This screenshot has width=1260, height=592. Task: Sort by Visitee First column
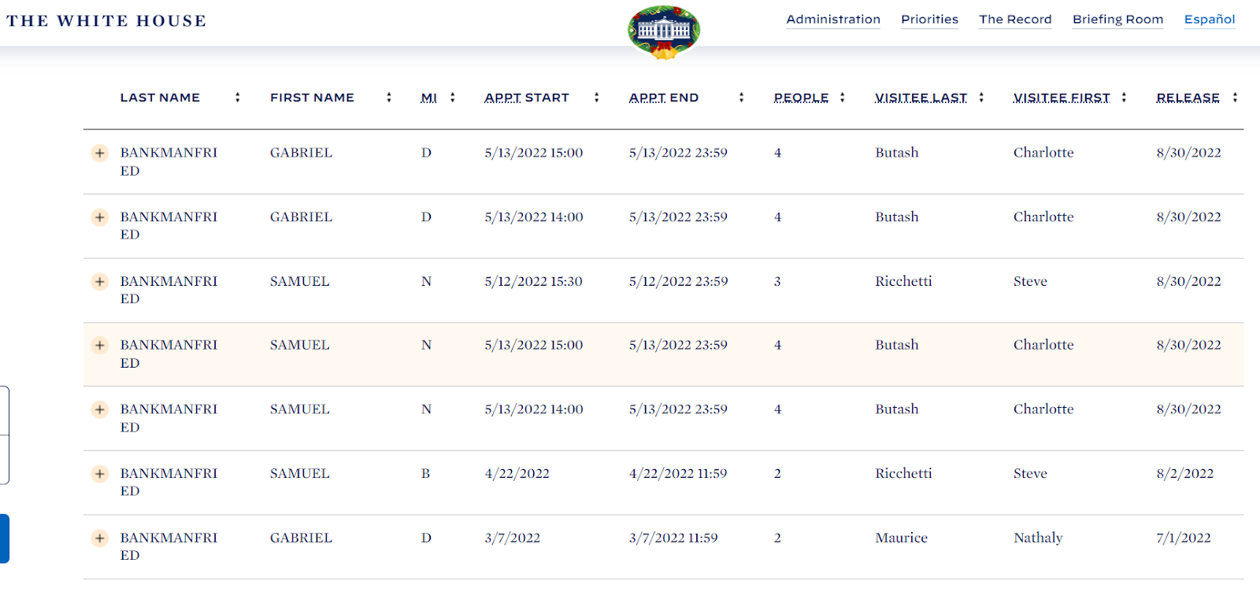click(x=1062, y=98)
